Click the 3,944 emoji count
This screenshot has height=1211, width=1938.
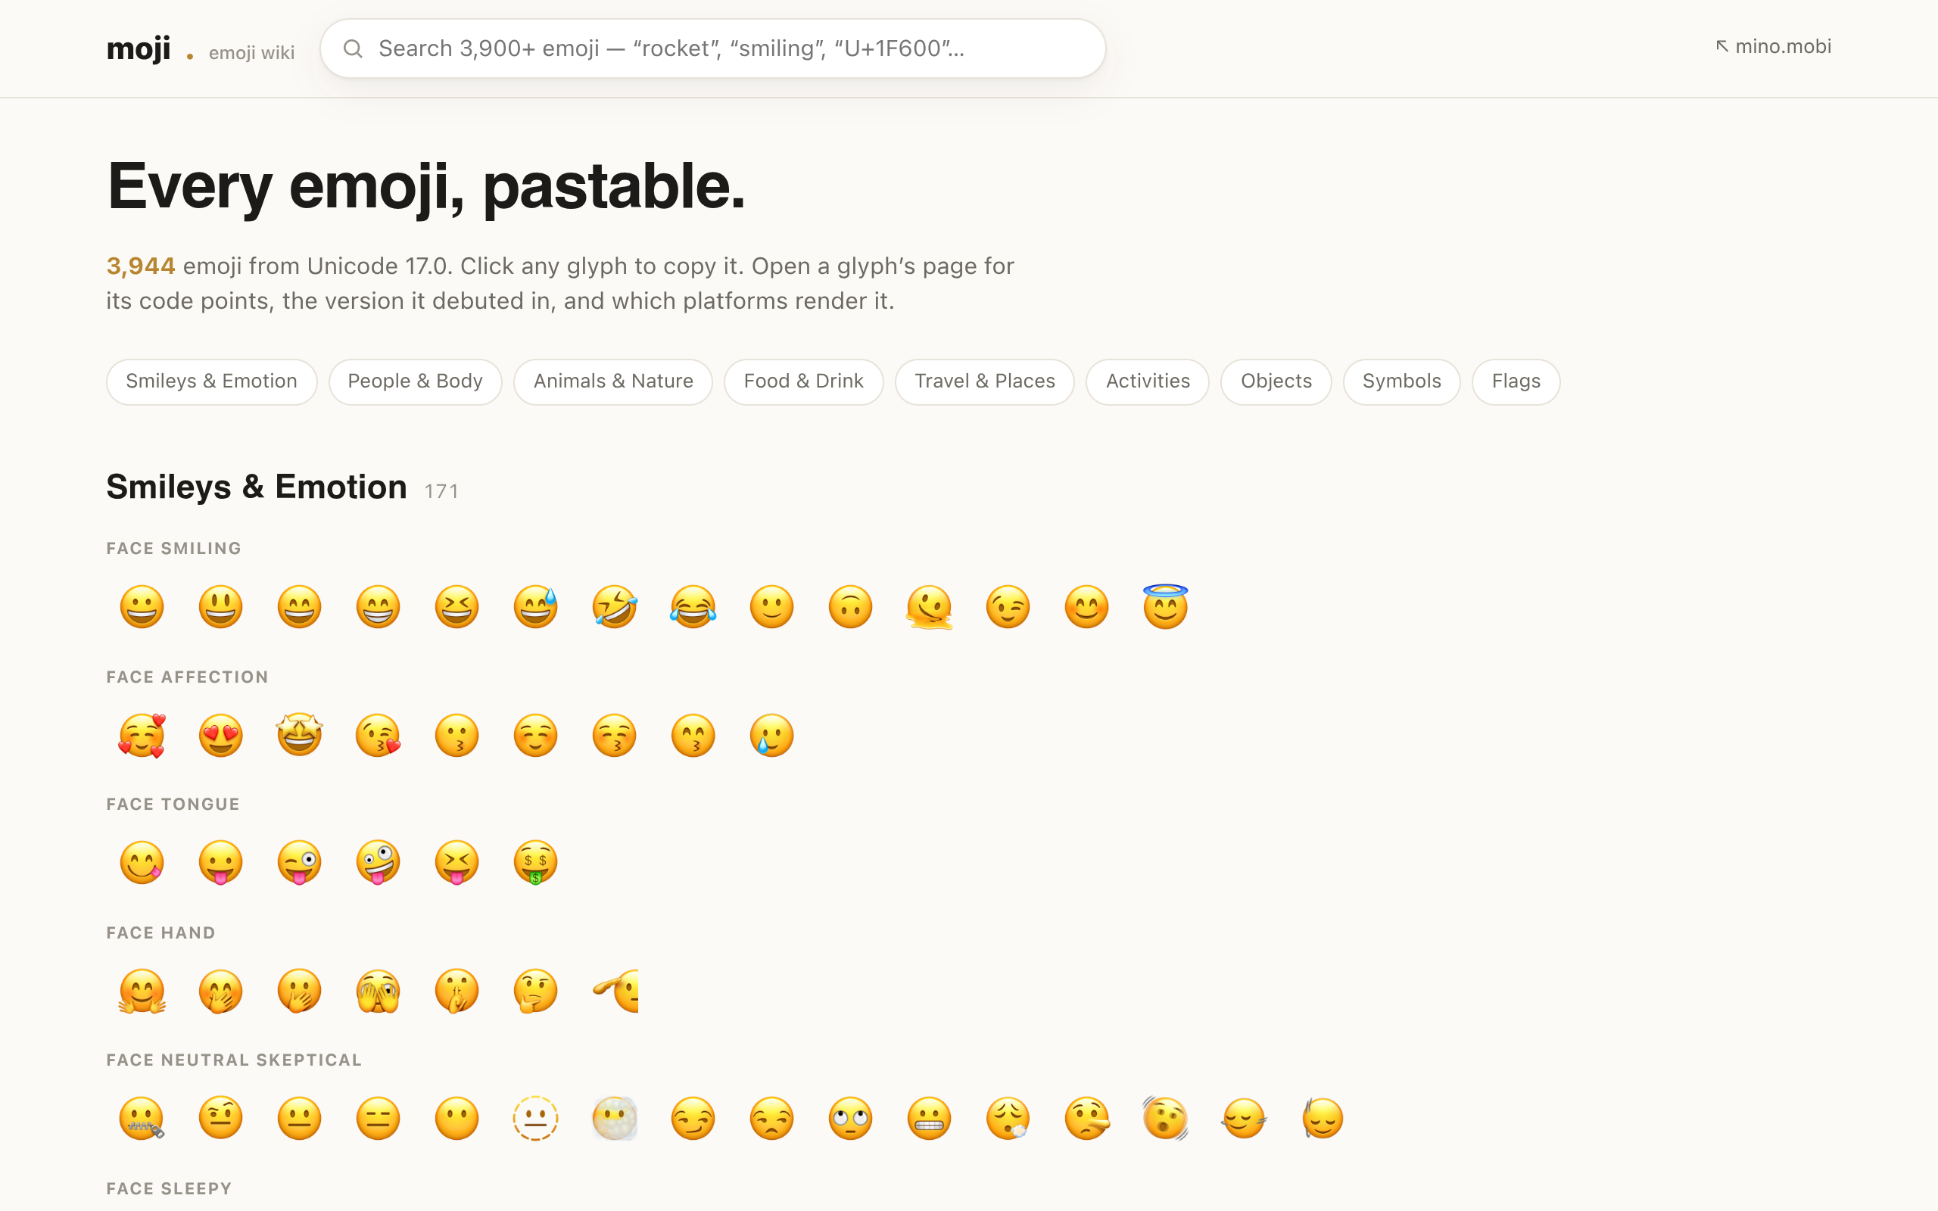[141, 266]
